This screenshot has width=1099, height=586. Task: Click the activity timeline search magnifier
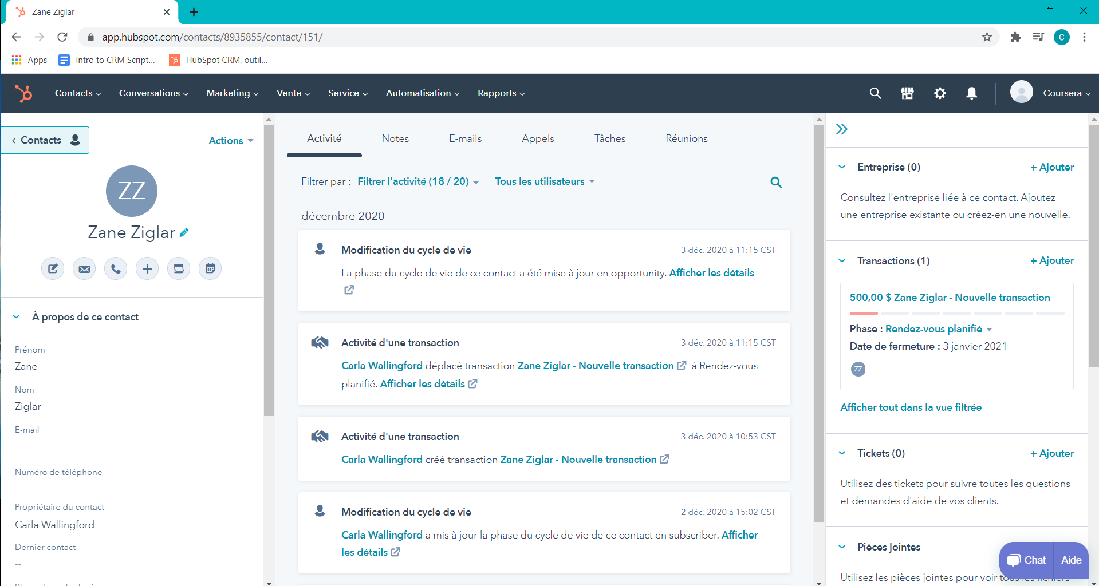776,182
